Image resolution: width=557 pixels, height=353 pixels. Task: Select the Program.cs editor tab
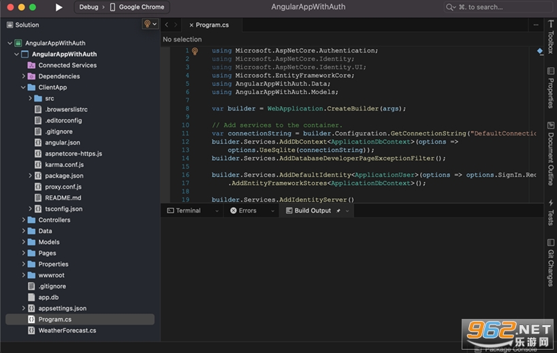(x=212, y=25)
